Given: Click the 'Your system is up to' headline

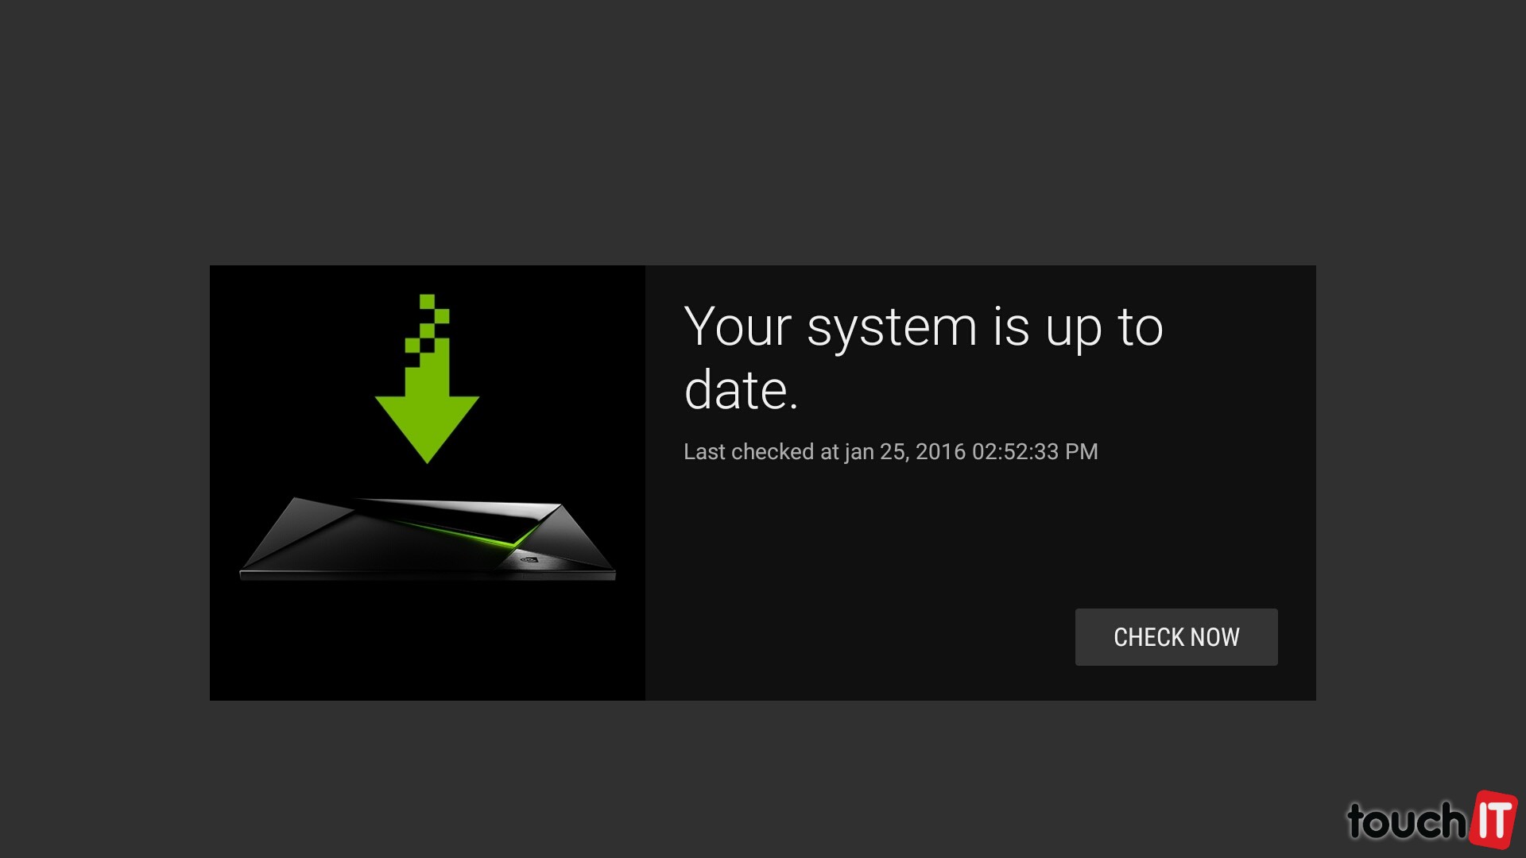Looking at the screenshot, I should [x=924, y=327].
